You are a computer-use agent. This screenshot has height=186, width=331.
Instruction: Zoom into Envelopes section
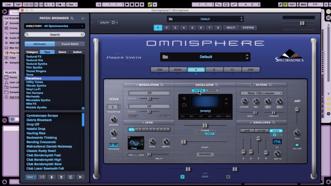click(x=273, y=122)
